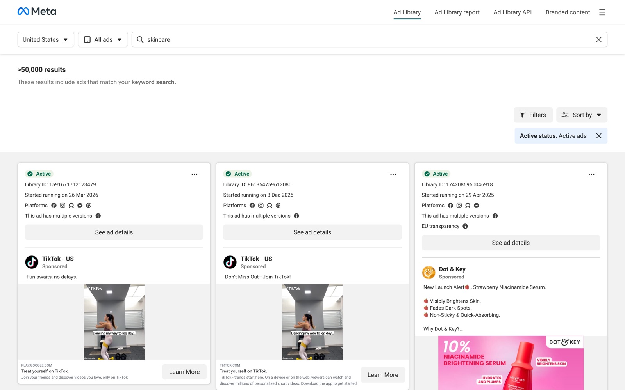Open the Branded content tab

(568, 12)
